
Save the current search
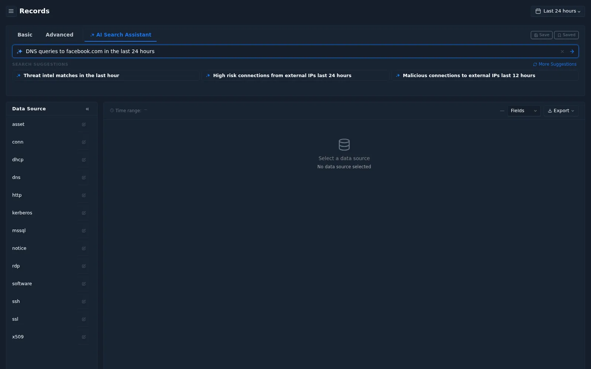(542, 35)
